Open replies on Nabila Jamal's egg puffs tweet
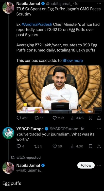This screenshot has height=191, width=104. click(22, 118)
